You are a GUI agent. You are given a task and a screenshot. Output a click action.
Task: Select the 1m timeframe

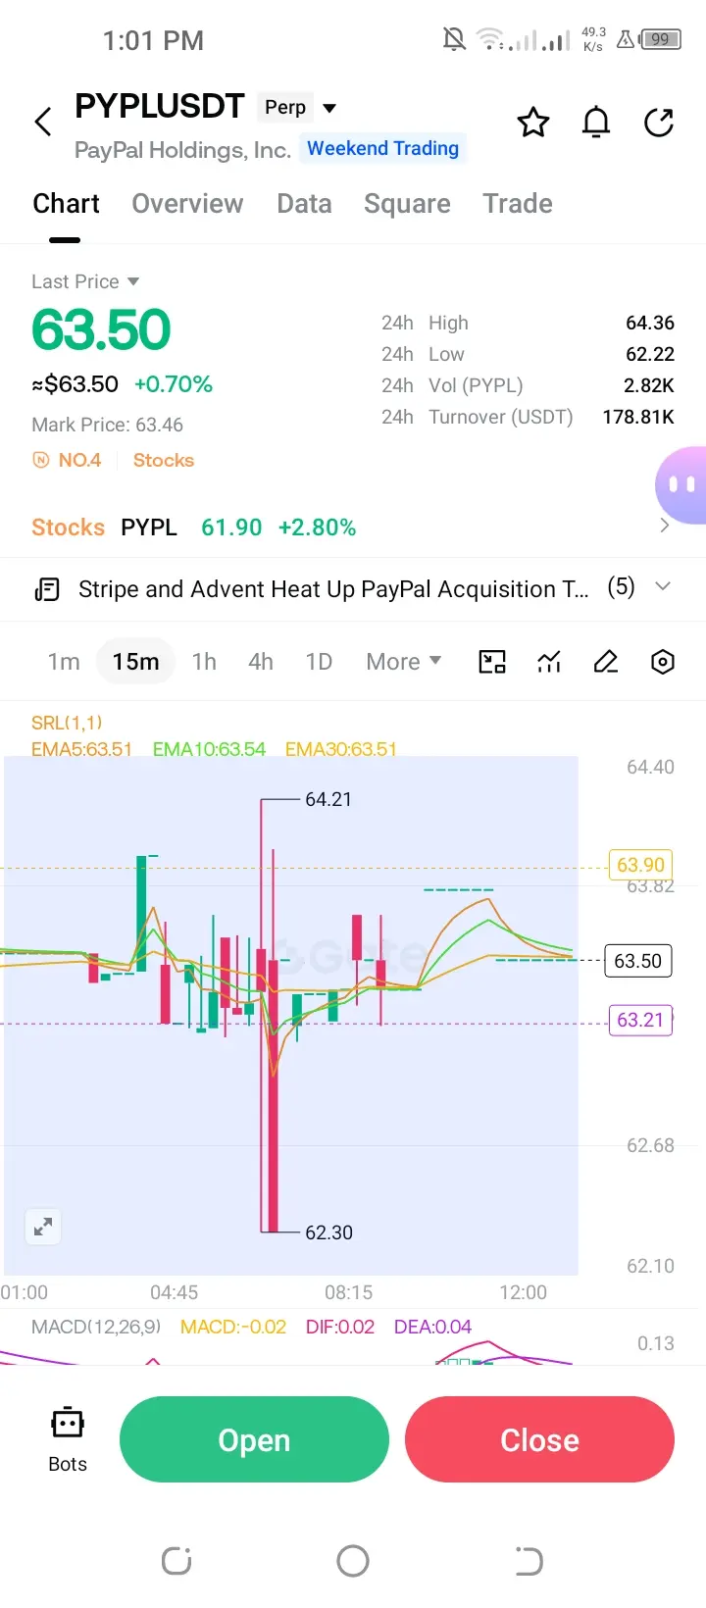[64, 662]
